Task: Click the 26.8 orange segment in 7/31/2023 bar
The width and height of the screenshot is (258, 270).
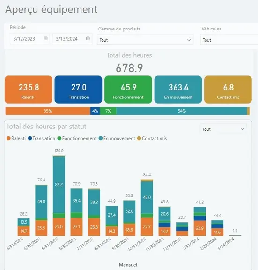Action: coord(94,227)
